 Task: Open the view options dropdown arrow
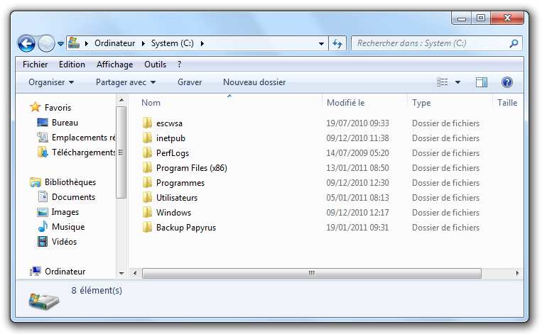[x=457, y=82]
